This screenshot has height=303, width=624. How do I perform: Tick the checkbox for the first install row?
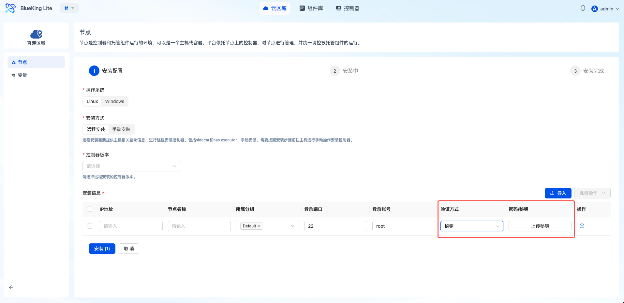[90, 226]
